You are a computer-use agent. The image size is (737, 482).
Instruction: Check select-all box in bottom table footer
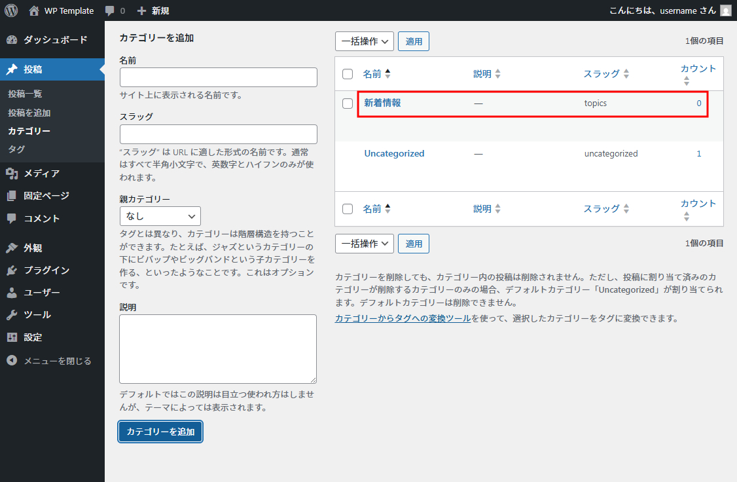coord(348,209)
